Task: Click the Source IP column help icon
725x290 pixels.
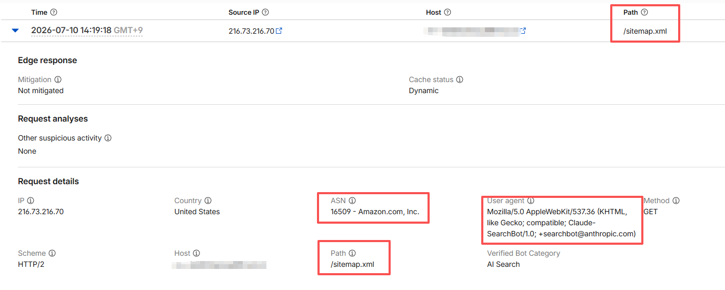Action: (x=265, y=12)
